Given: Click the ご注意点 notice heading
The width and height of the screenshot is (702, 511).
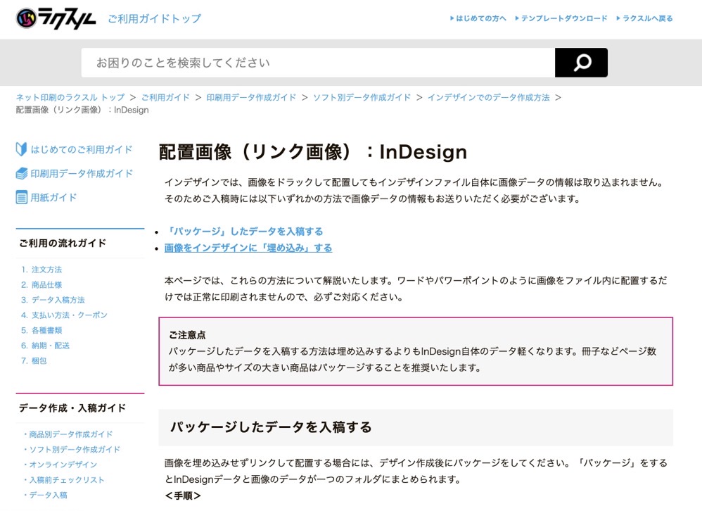Looking at the screenshot, I should click(187, 335).
